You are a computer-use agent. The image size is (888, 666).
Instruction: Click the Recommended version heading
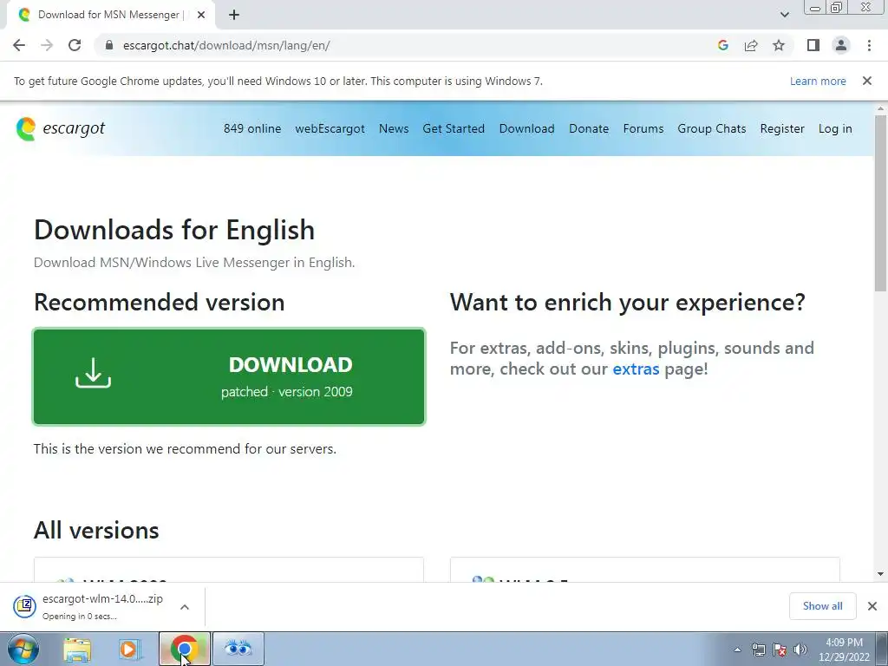160,303
